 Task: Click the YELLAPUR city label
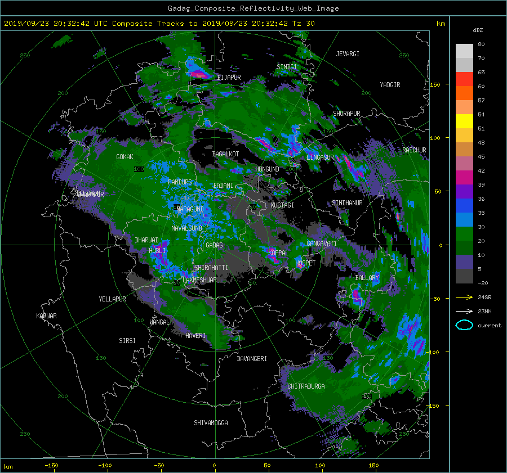click(112, 299)
